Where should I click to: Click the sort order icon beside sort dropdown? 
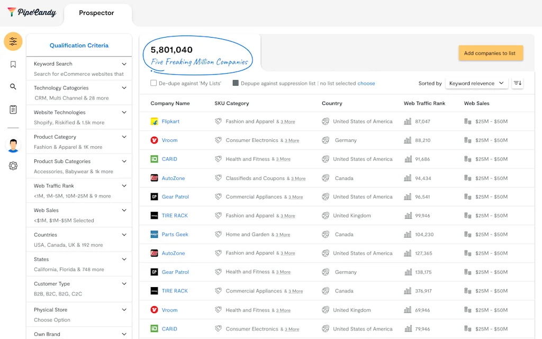pyautogui.click(x=518, y=83)
